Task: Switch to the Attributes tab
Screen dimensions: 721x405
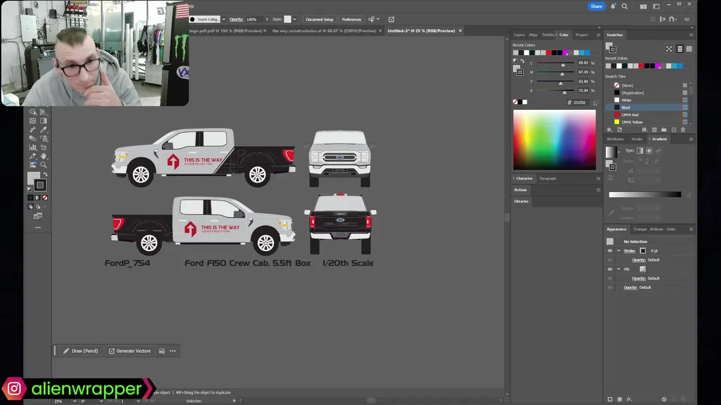Action: [615, 139]
